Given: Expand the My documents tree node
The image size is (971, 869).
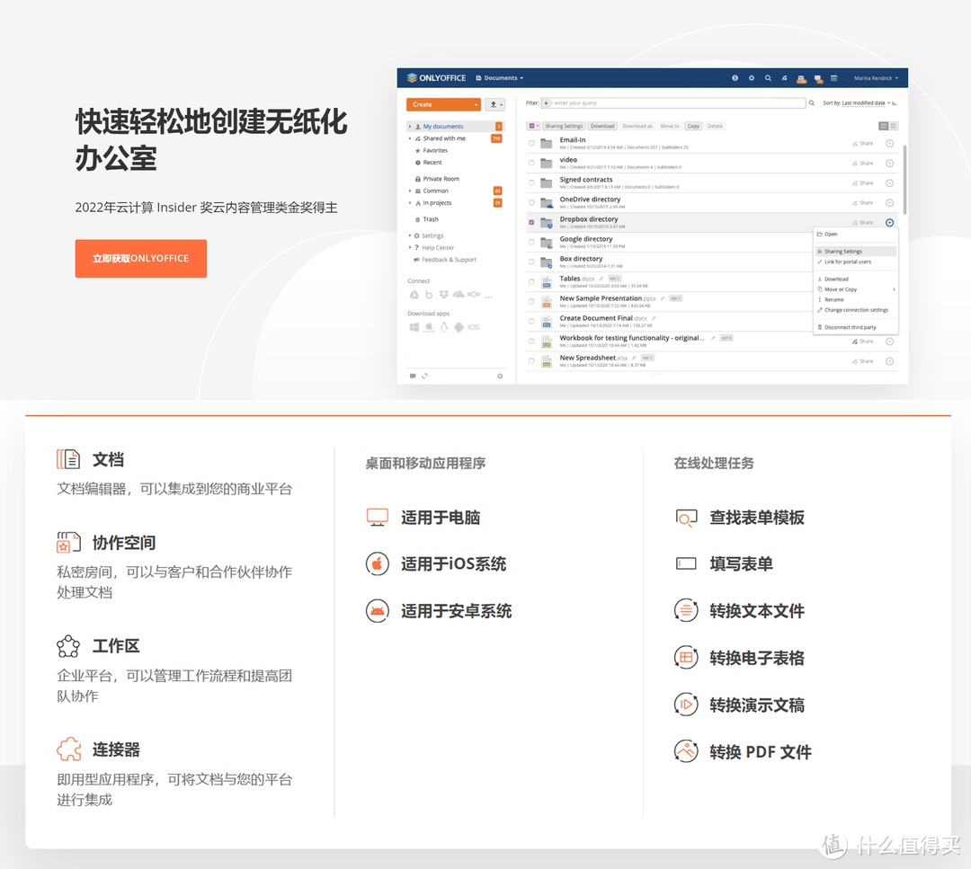Looking at the screenshot, I should pos(410,127).
